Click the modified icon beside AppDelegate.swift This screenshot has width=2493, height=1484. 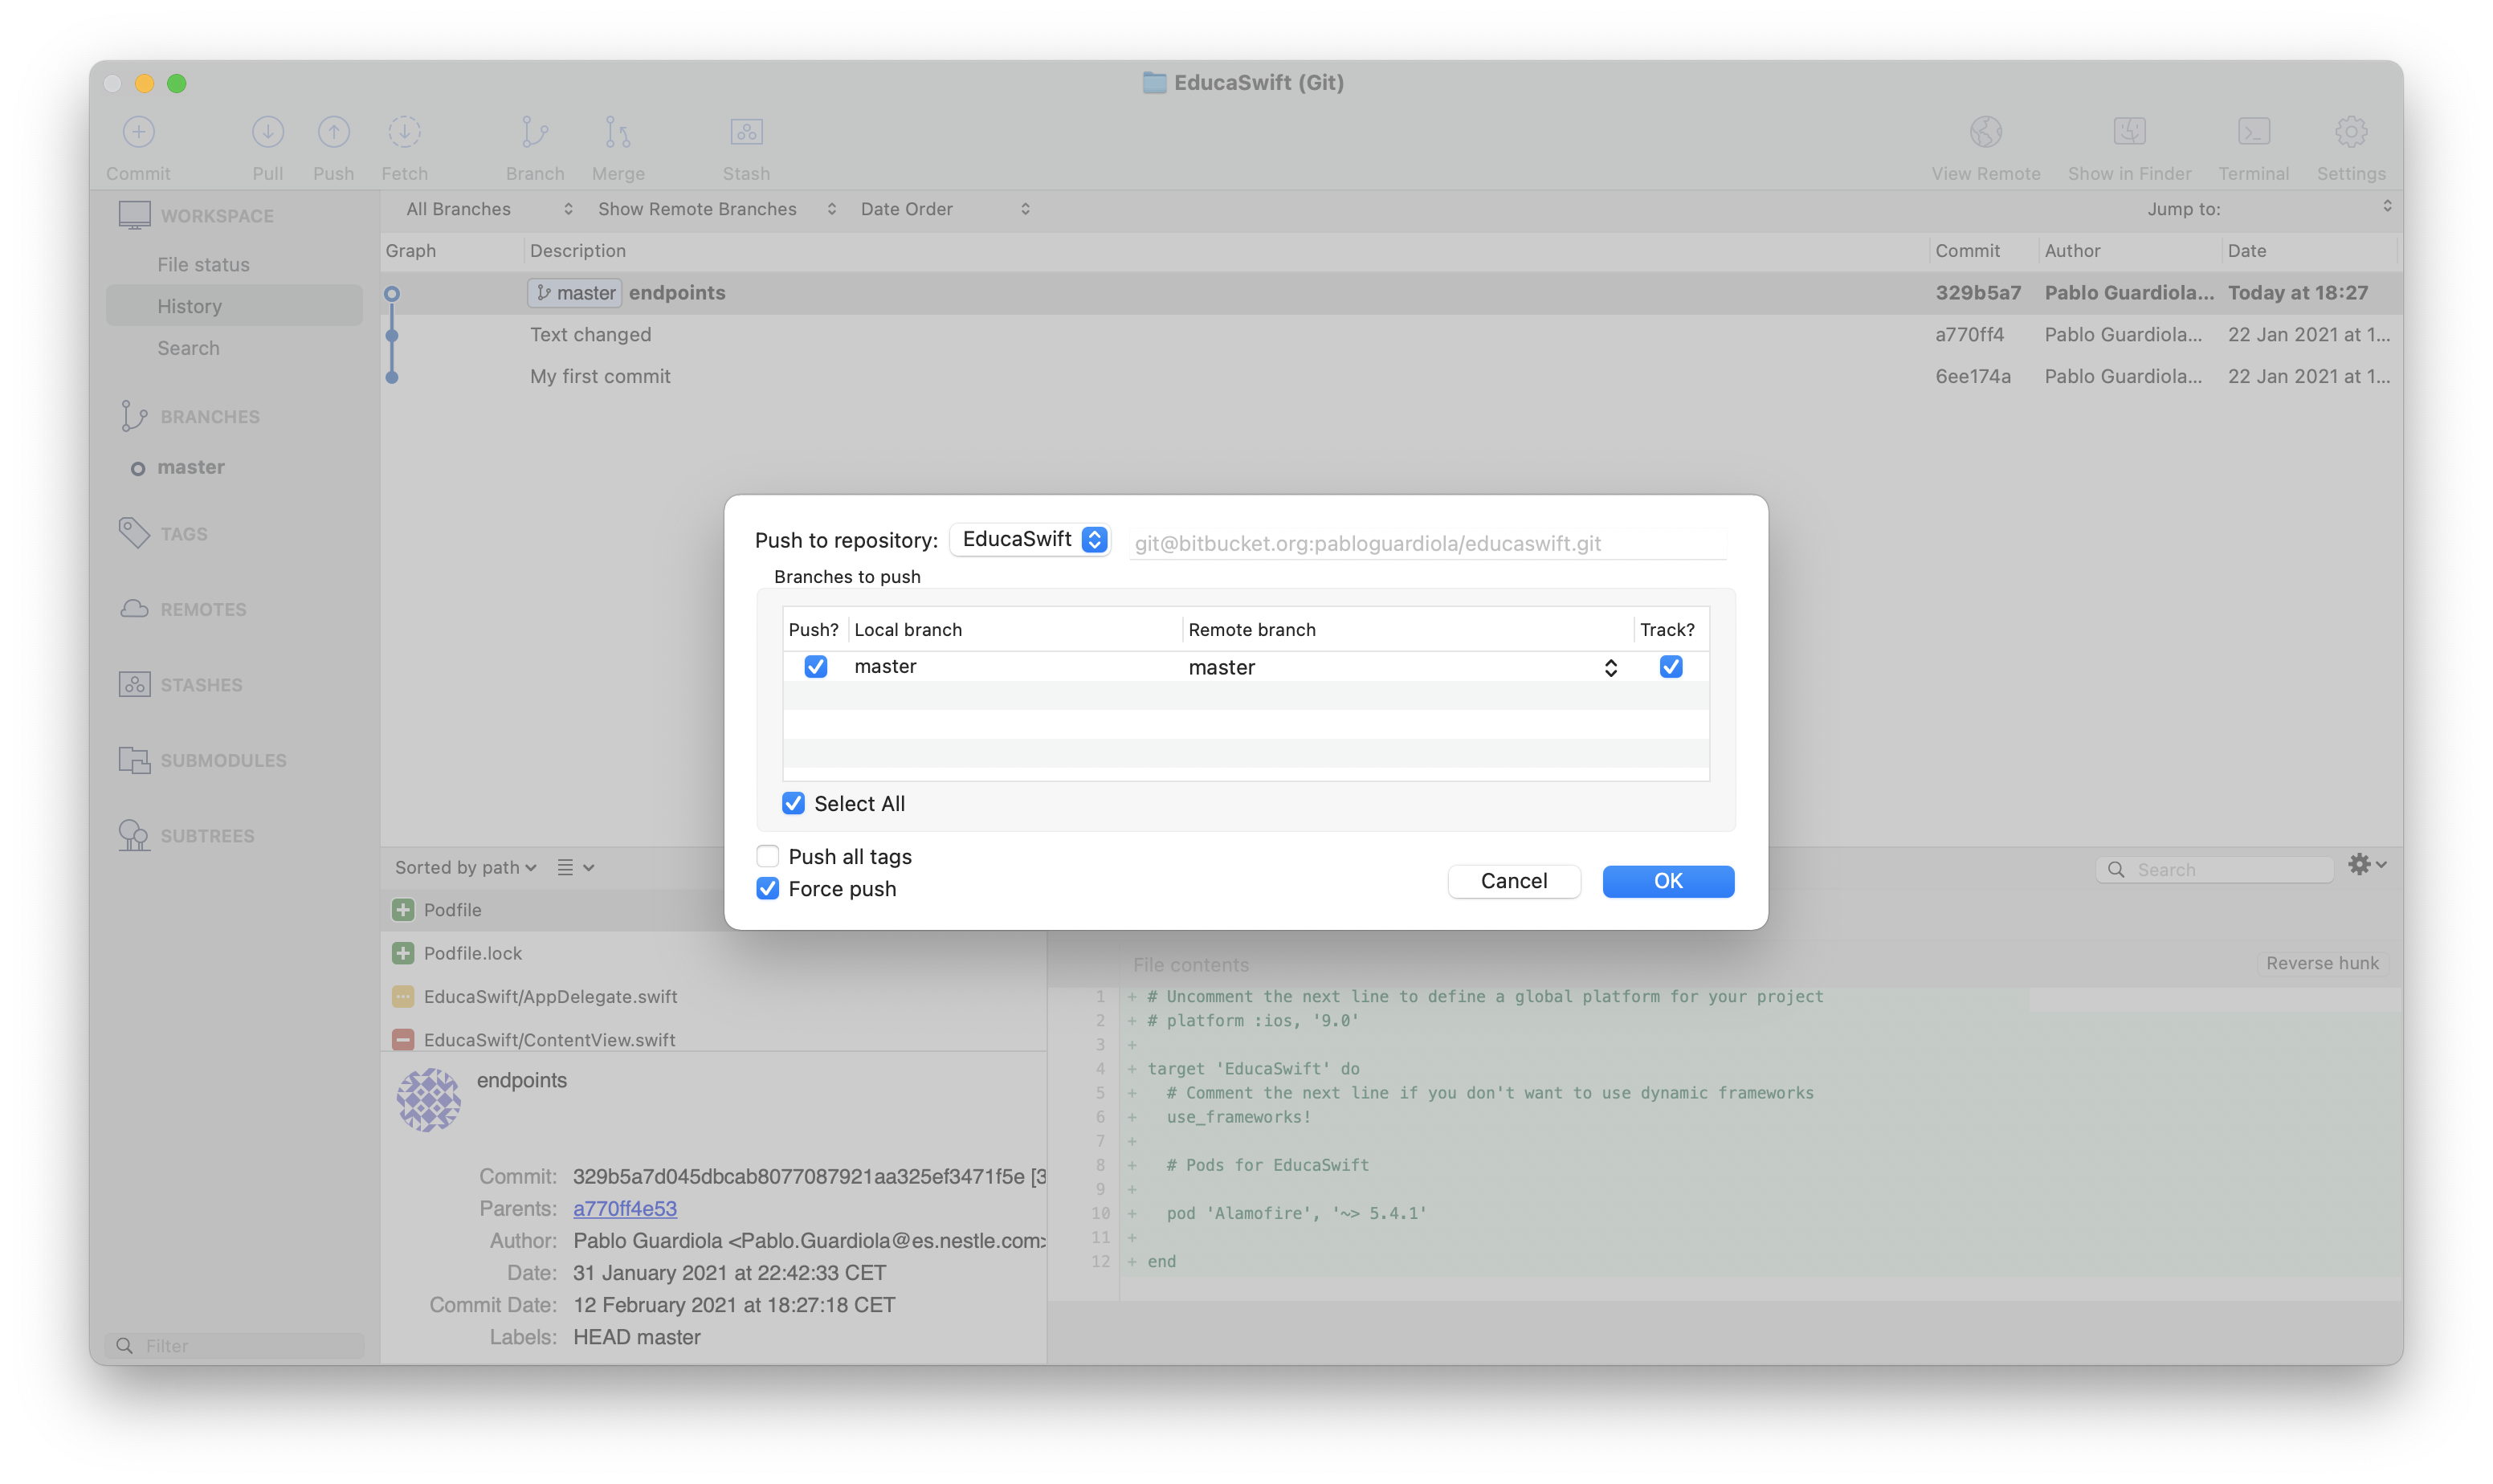click(x=403, y=996)
